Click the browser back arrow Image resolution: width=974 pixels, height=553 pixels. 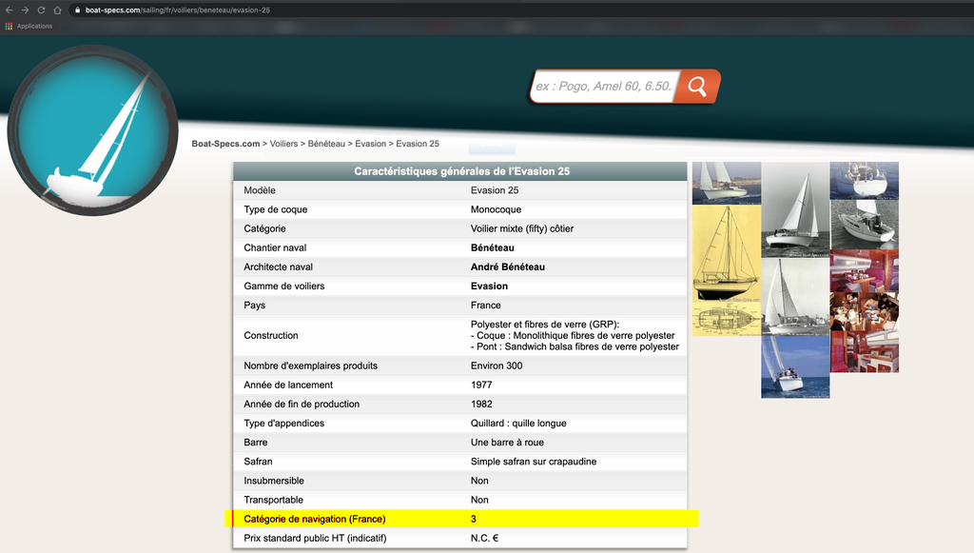(9, 10)
